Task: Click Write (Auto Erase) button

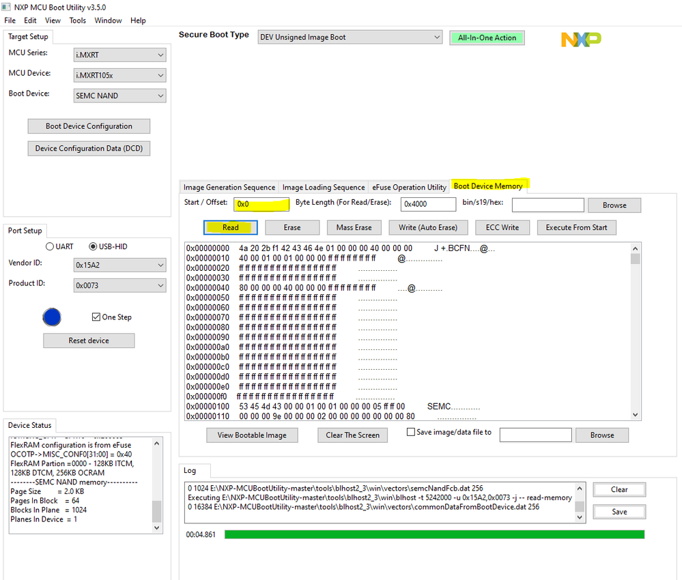Action: (428, 227)
